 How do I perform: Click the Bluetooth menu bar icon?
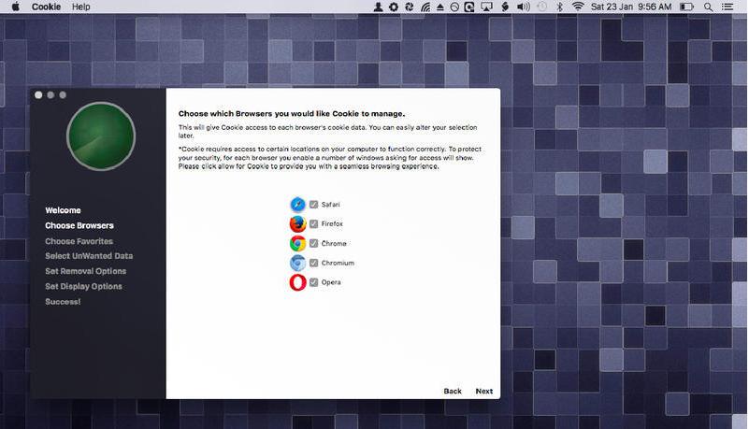[559, 7]
